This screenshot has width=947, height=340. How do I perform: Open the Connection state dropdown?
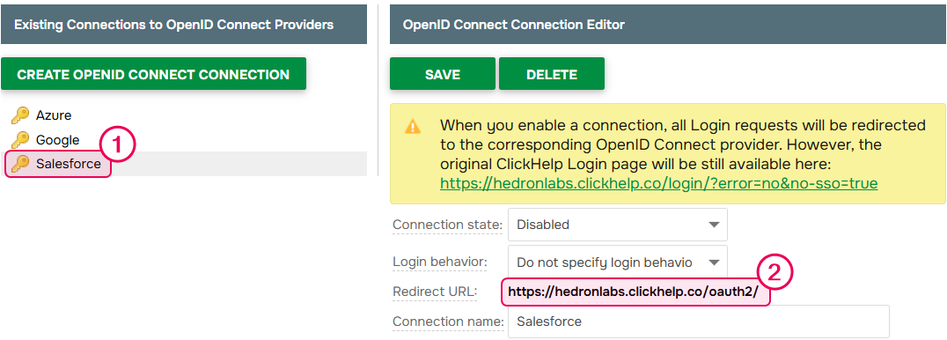click(618, 225)
